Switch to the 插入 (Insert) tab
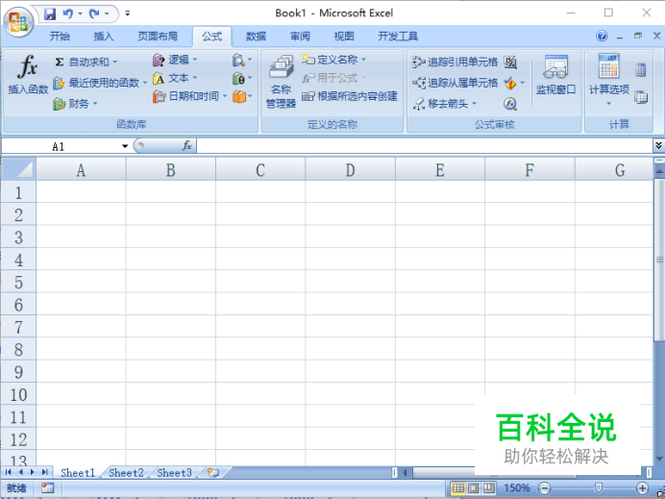 point(104,37)
